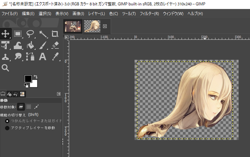Select the Color Picker eyedropper tool
Screen dimensions: 250x157
click(x=55, y=56)
